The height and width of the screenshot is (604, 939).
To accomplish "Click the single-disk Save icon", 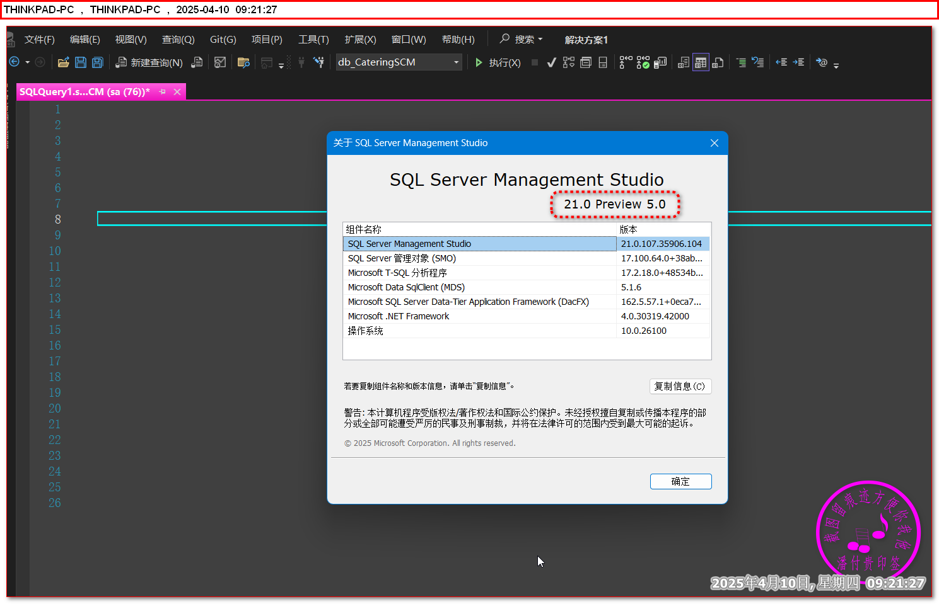I will 81,62.
